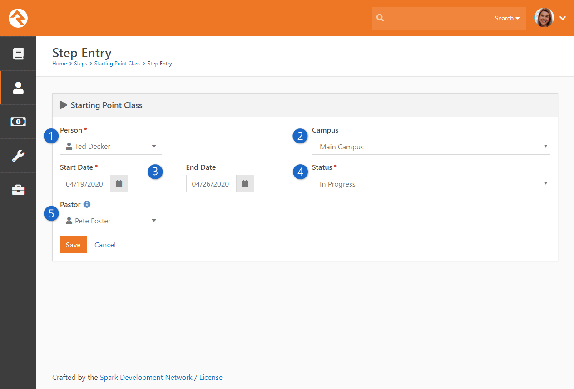Go to the Starting Point Class breadcrumb

point(117,64)
